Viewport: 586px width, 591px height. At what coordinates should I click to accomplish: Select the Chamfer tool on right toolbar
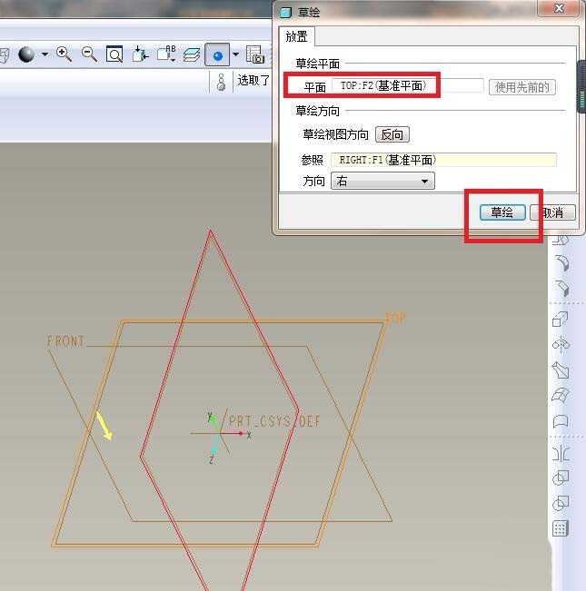561,288
